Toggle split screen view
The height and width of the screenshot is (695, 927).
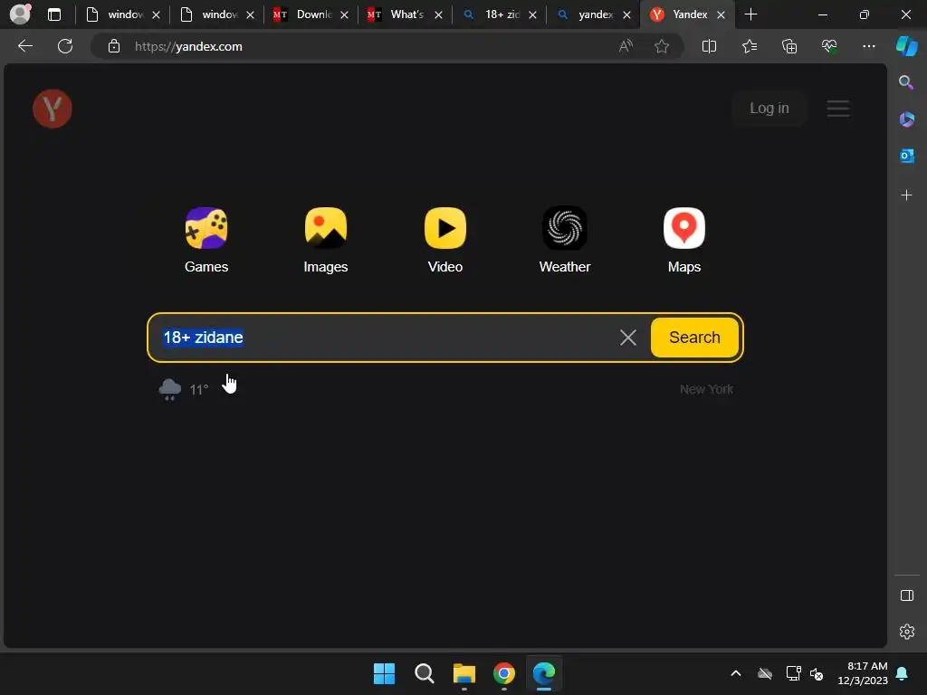coord(709,46)
